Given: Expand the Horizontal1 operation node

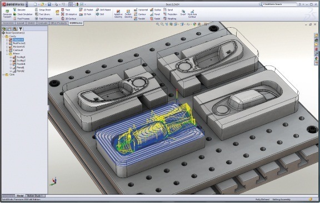Looking at the screenshot, I should [x=7, y=47].
